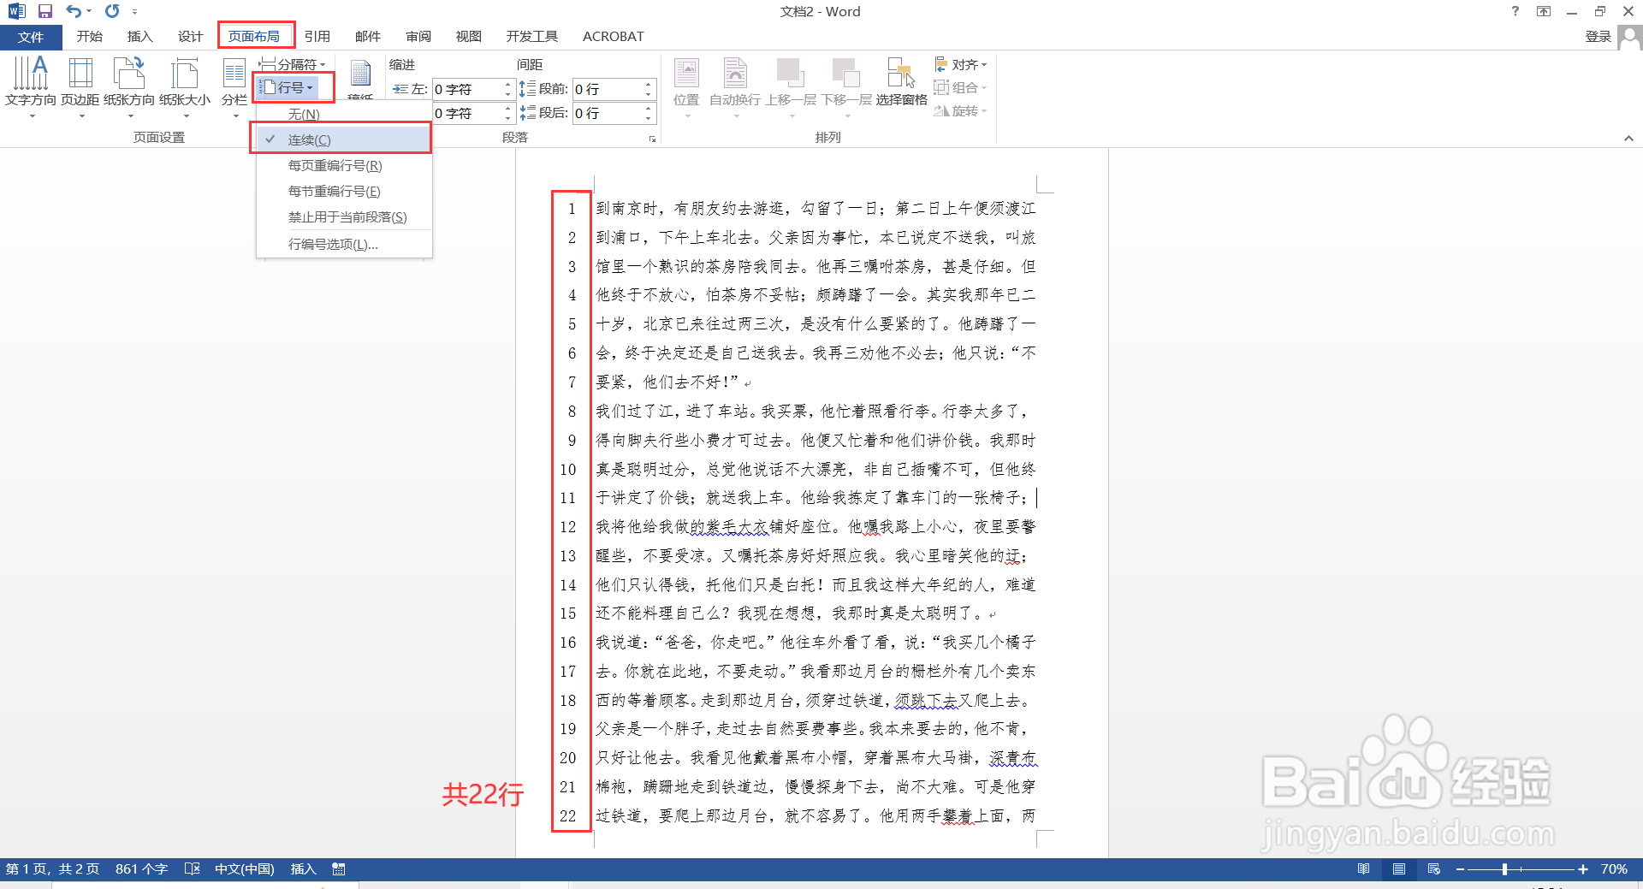Switch to View (视图) tab
Image resolution: width=1643 pixels, height=889 pixels.
click(x=468, y=37)
